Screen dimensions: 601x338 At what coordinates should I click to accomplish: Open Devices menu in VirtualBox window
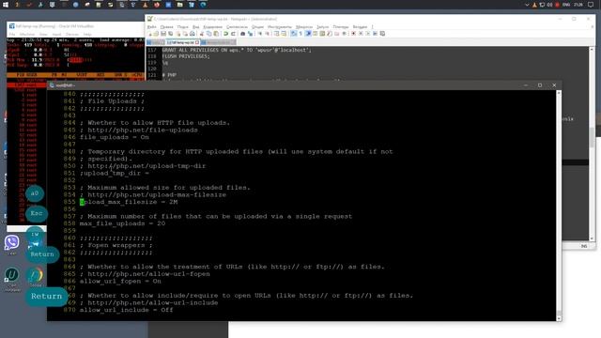[71, 35]
